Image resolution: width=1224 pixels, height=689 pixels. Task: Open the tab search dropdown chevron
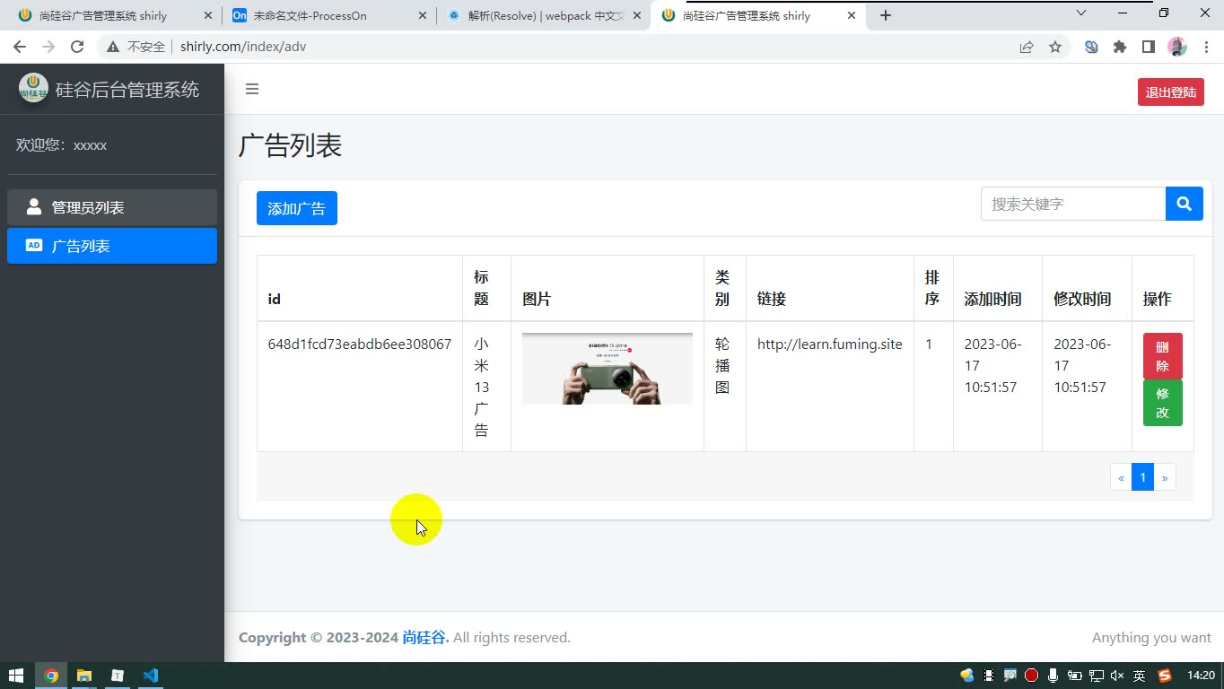point(1081,13)
